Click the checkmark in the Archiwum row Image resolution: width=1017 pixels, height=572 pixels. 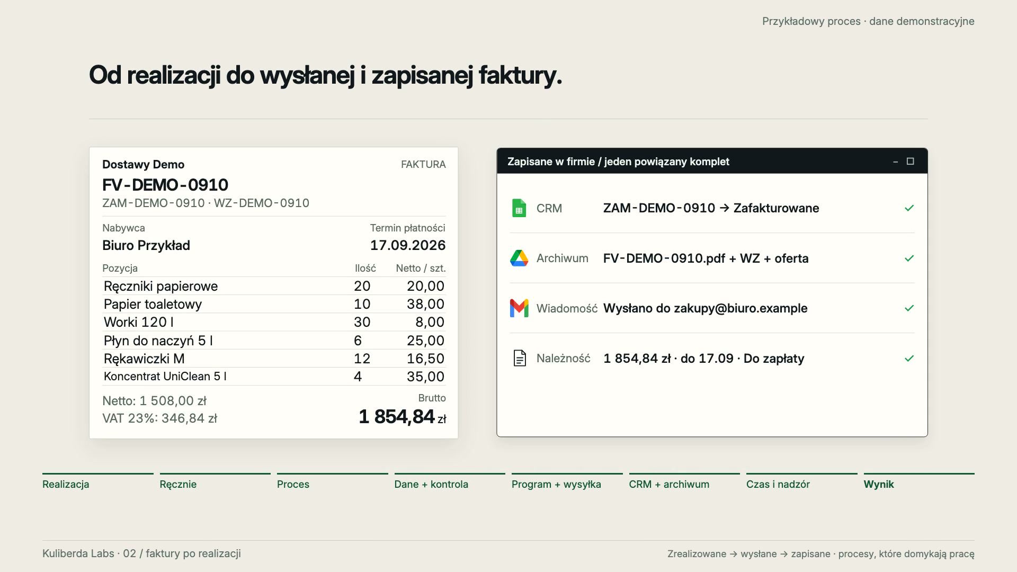[x=909, y=258]
